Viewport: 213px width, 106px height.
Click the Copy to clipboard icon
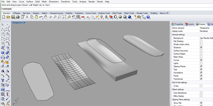click(x=32, y=17)
